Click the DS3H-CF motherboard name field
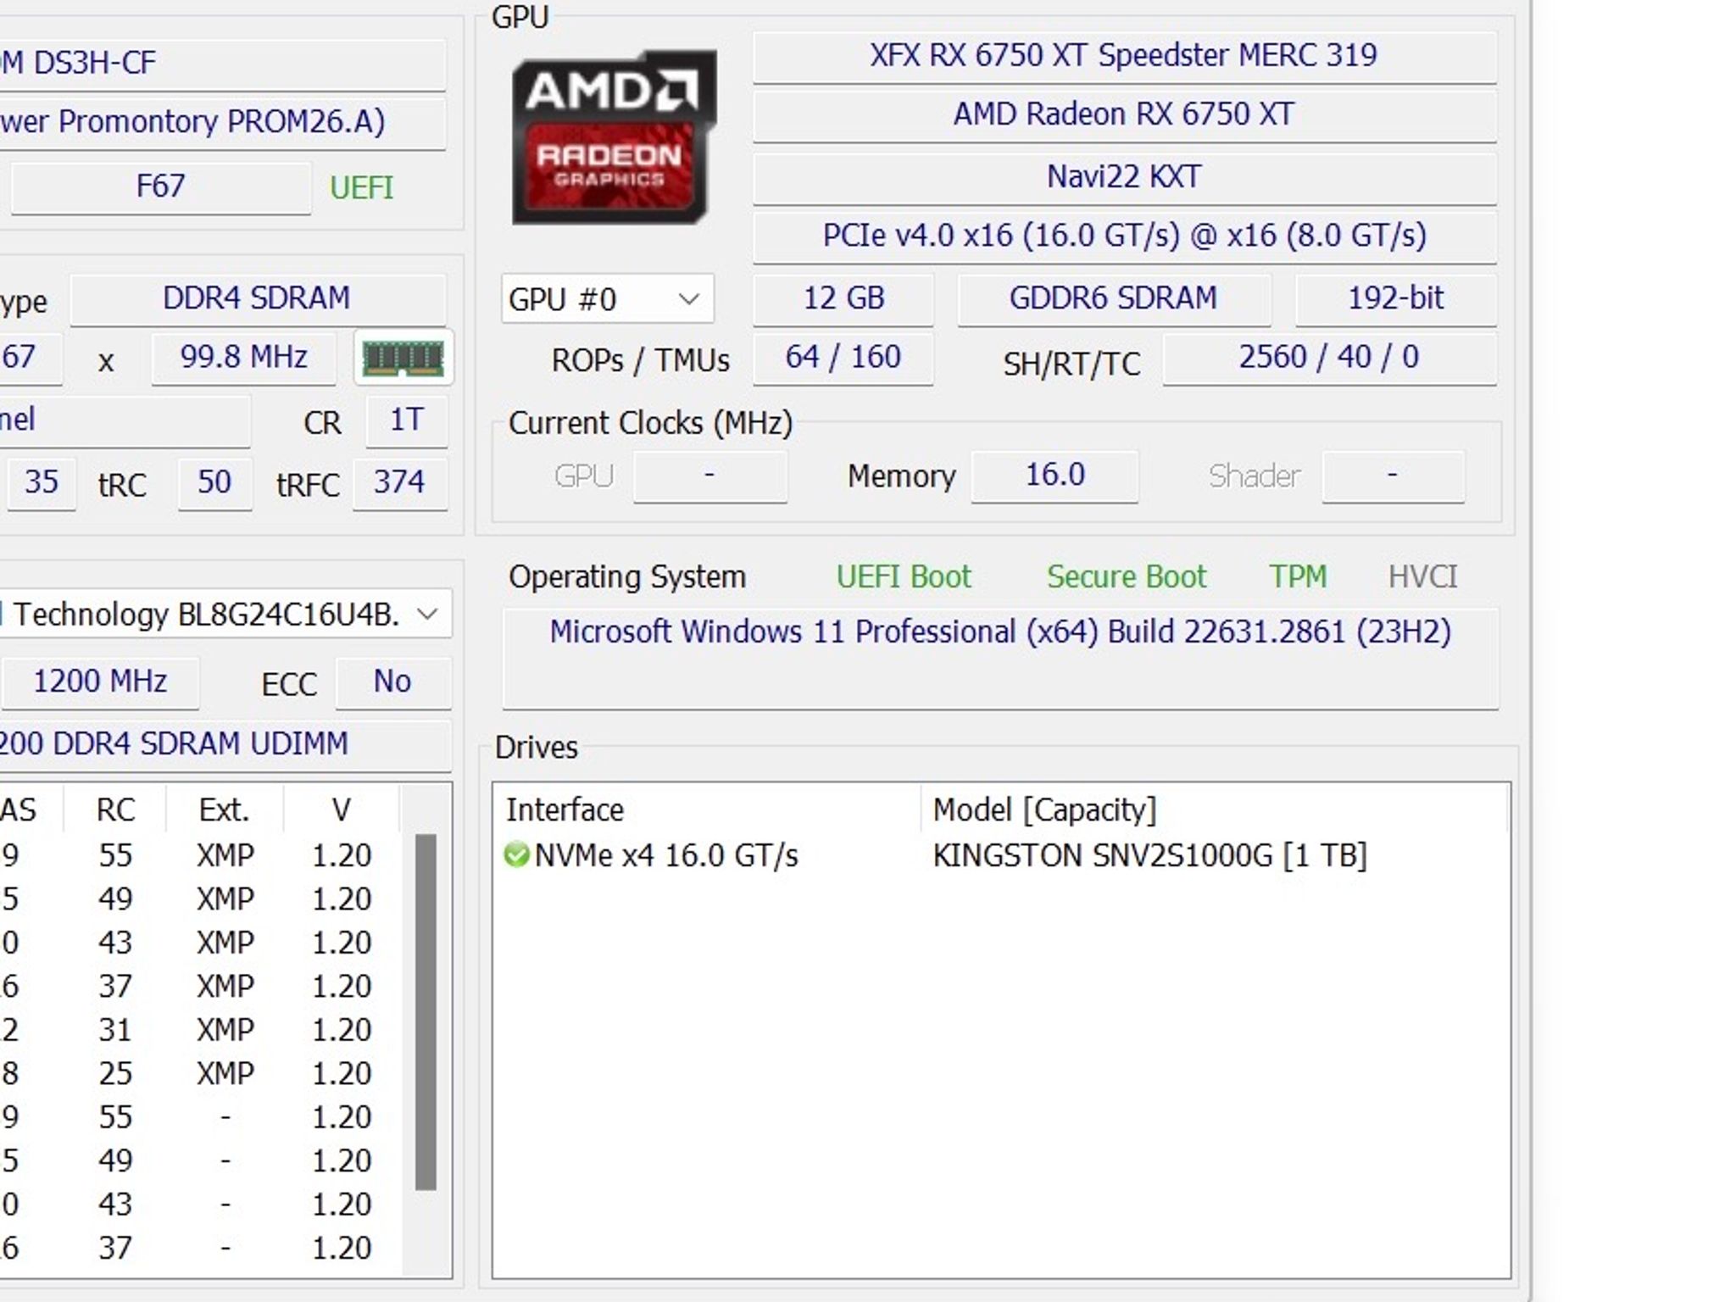 222,64
